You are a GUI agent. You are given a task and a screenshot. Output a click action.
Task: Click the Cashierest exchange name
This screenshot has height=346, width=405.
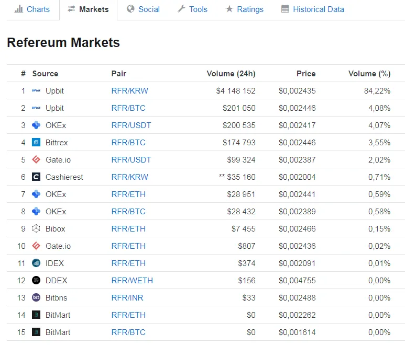(x=64, y=177)
